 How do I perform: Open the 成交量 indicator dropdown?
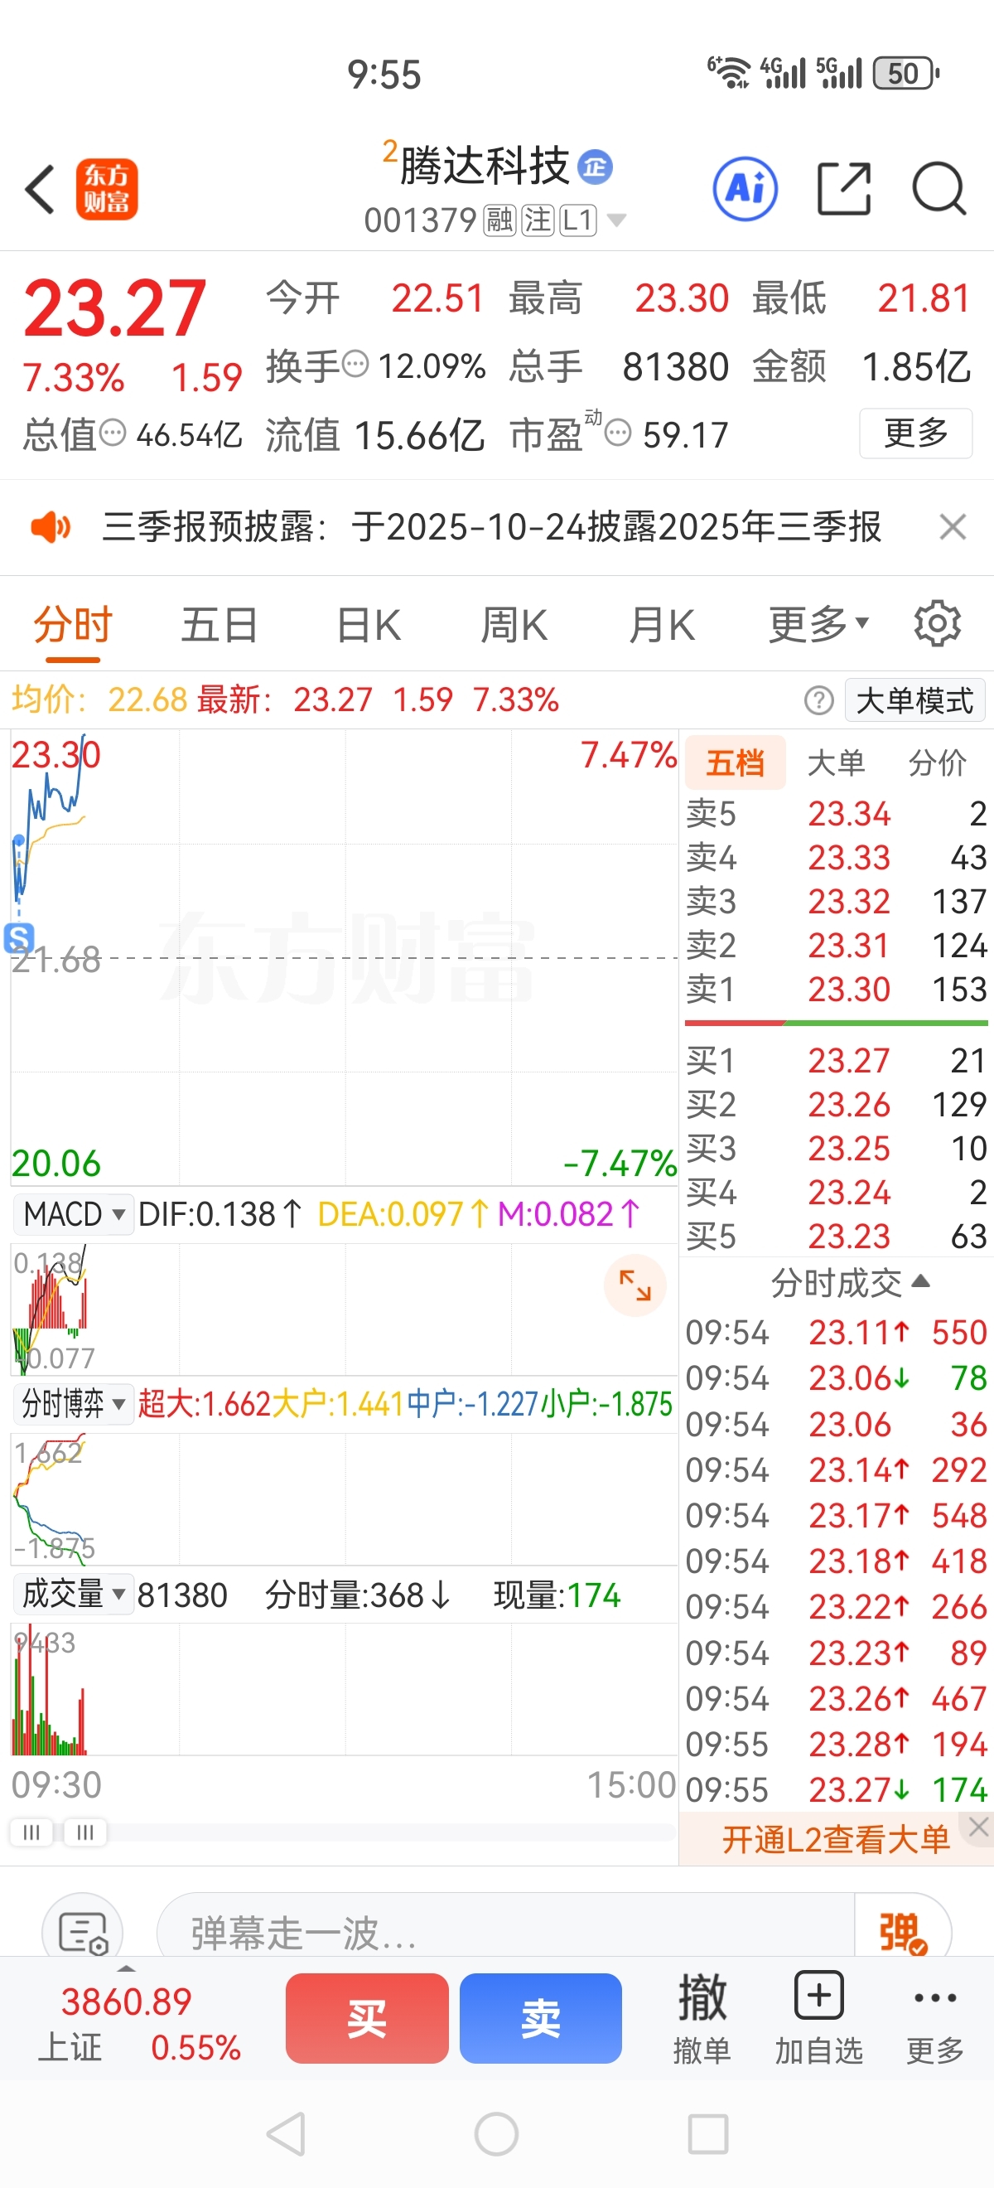pyautogui.click(x=74, y=1594)
